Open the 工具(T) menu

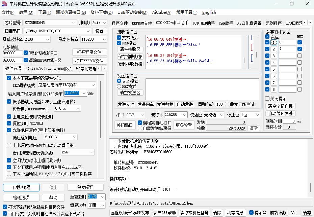click(x=45, y=12)
